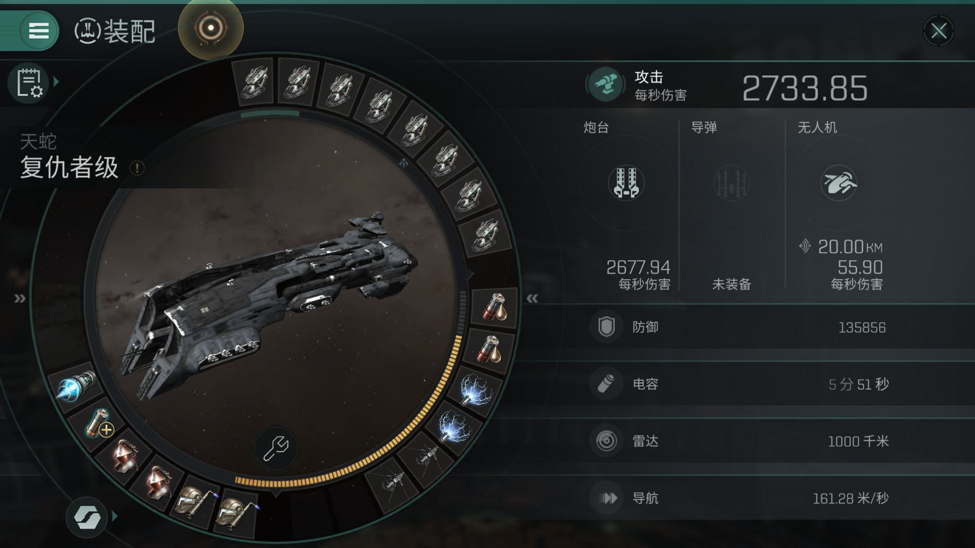
Task: Open the wrench rig settings button
Action: click(x=276, y=449)
